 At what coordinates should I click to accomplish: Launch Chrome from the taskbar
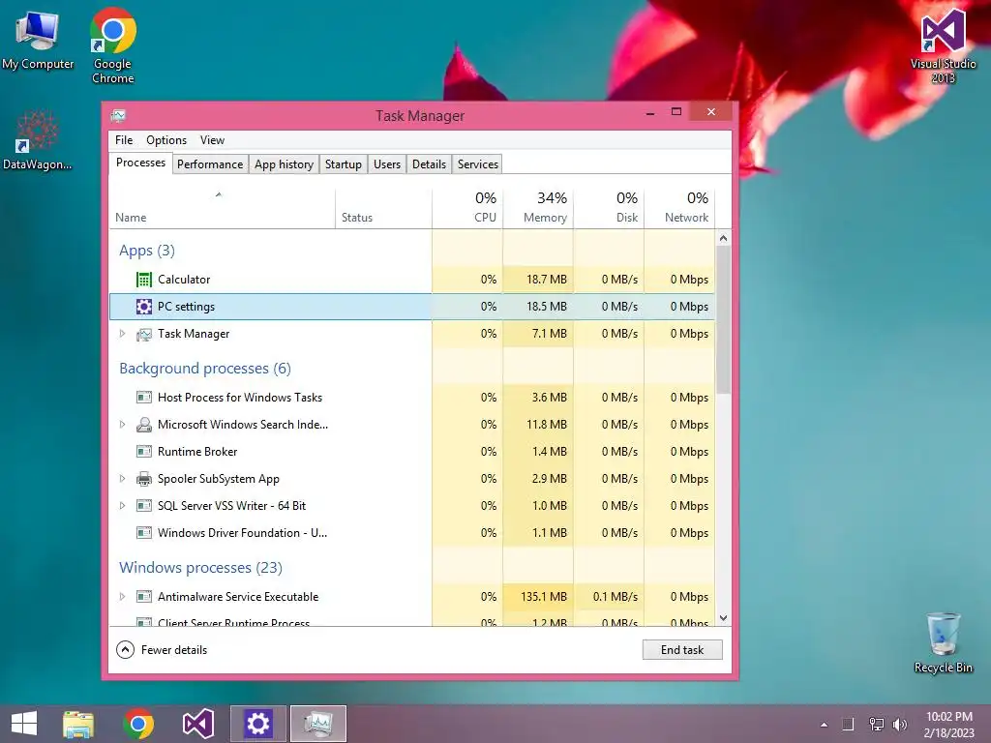(138, 724)
